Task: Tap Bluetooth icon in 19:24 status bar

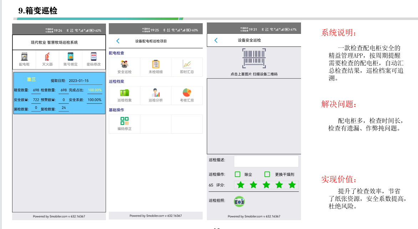Action: click(67, 30)
